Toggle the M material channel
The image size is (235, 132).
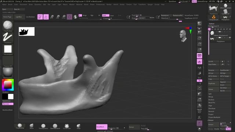99,15
